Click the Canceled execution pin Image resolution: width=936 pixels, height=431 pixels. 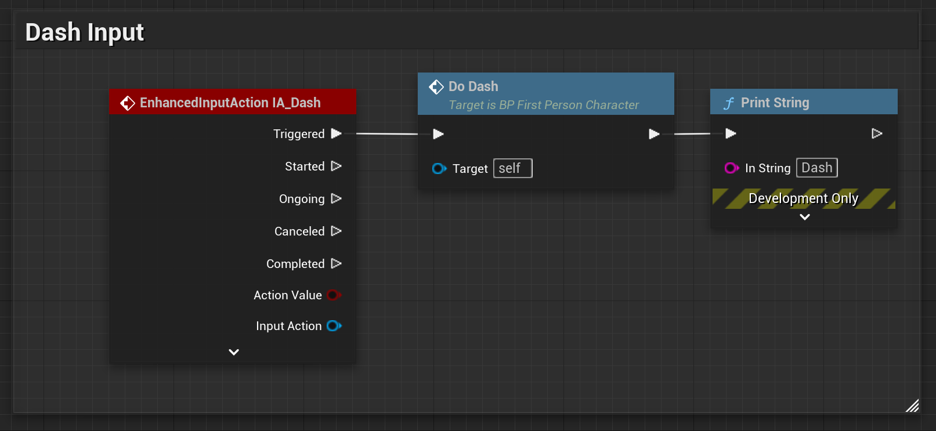coord(336,231)
